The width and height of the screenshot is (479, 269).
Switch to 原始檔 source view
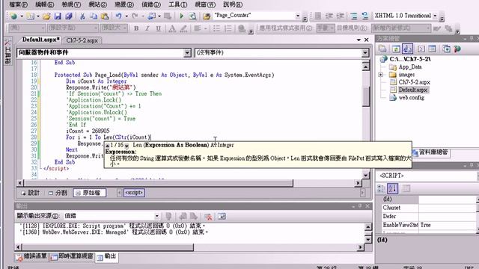coord(90,193)
